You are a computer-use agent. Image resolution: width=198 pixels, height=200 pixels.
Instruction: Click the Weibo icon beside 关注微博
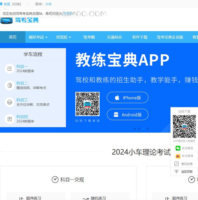178,156
